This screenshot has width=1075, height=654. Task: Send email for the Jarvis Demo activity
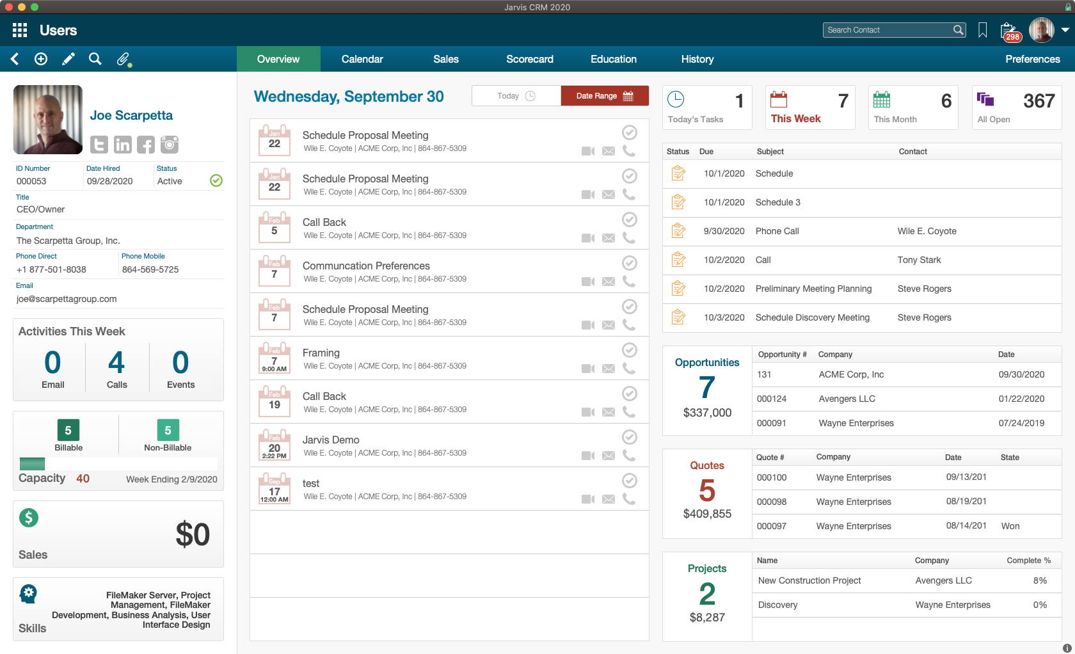coord(609,456)
